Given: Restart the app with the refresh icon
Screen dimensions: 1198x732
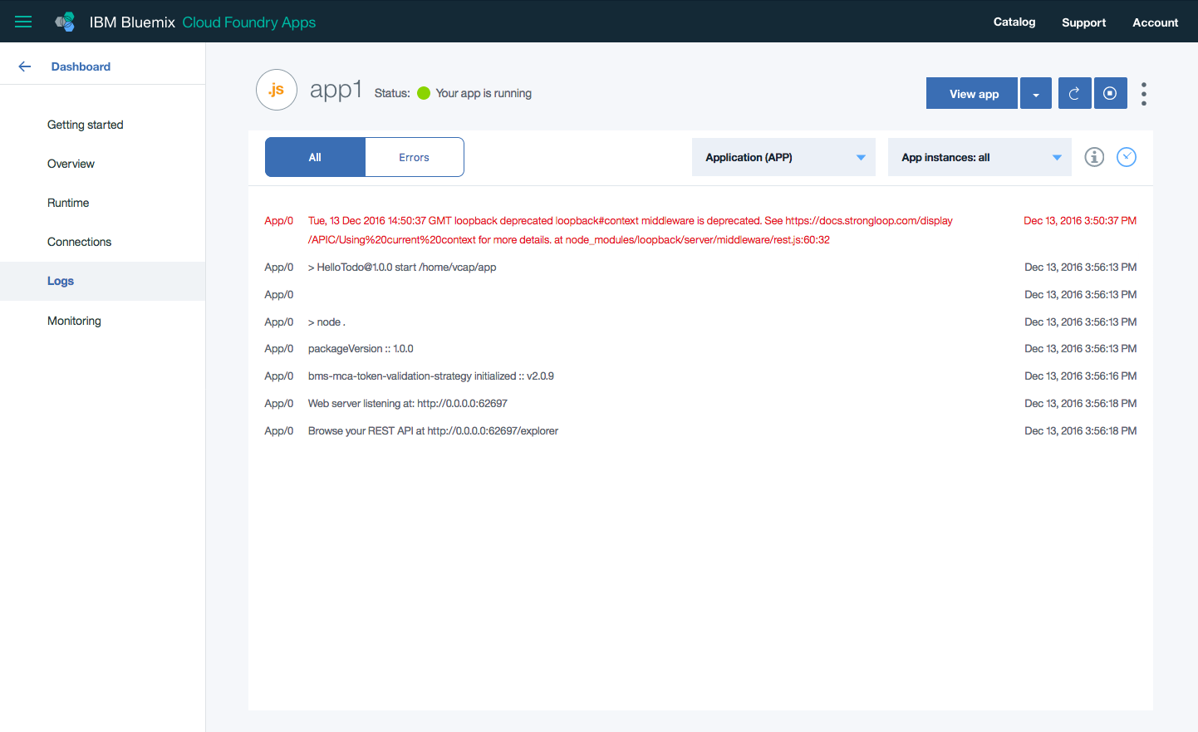Looking at the screenshot, I should pos(1074,93).
